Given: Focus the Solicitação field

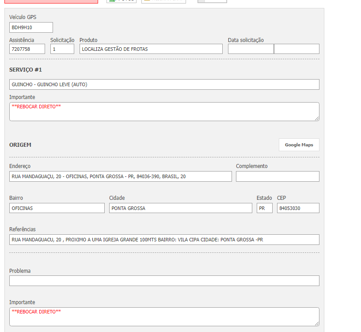Looking at the screenshot, I should coord(62,49).
